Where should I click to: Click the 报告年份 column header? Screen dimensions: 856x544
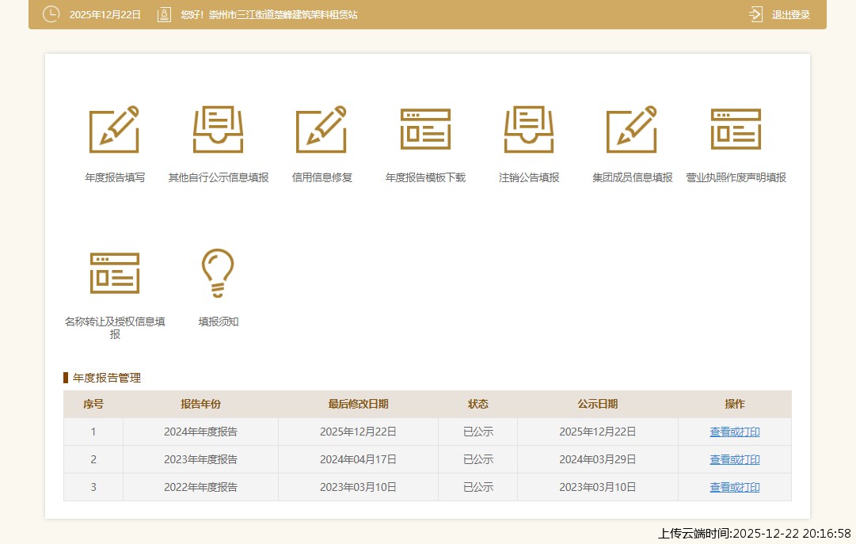(x=200, y=404)
